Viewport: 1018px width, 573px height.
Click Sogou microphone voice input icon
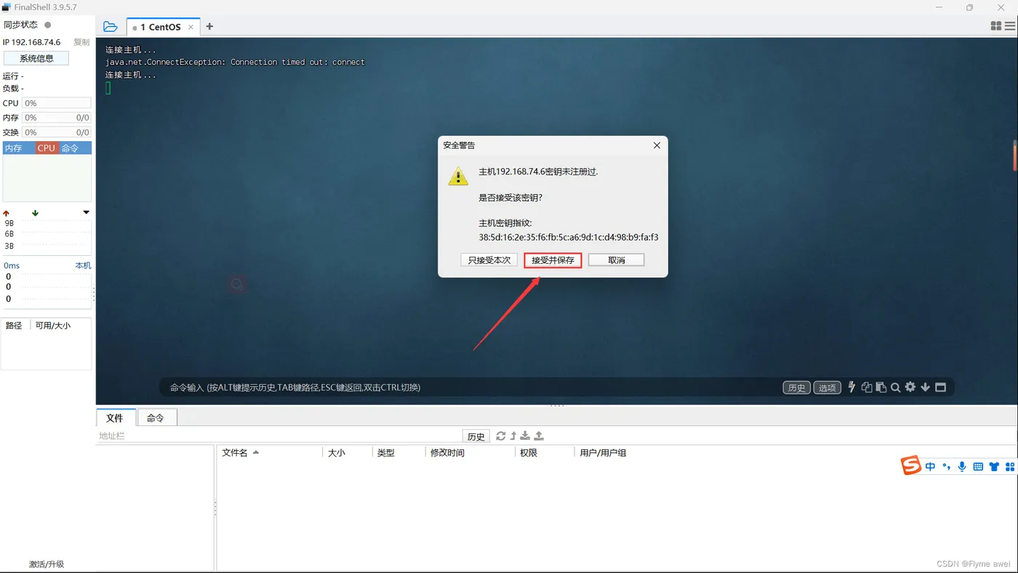coord(962,467)
